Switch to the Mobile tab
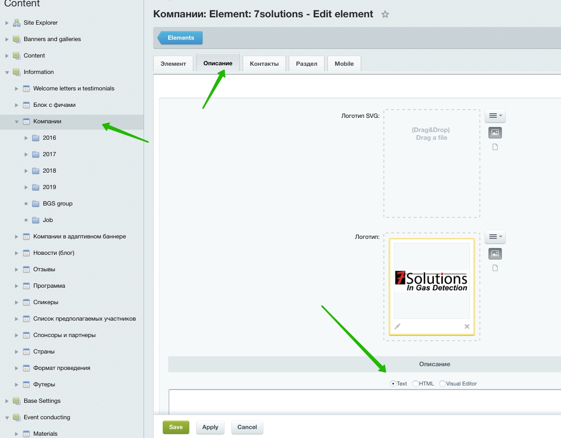 344,63
